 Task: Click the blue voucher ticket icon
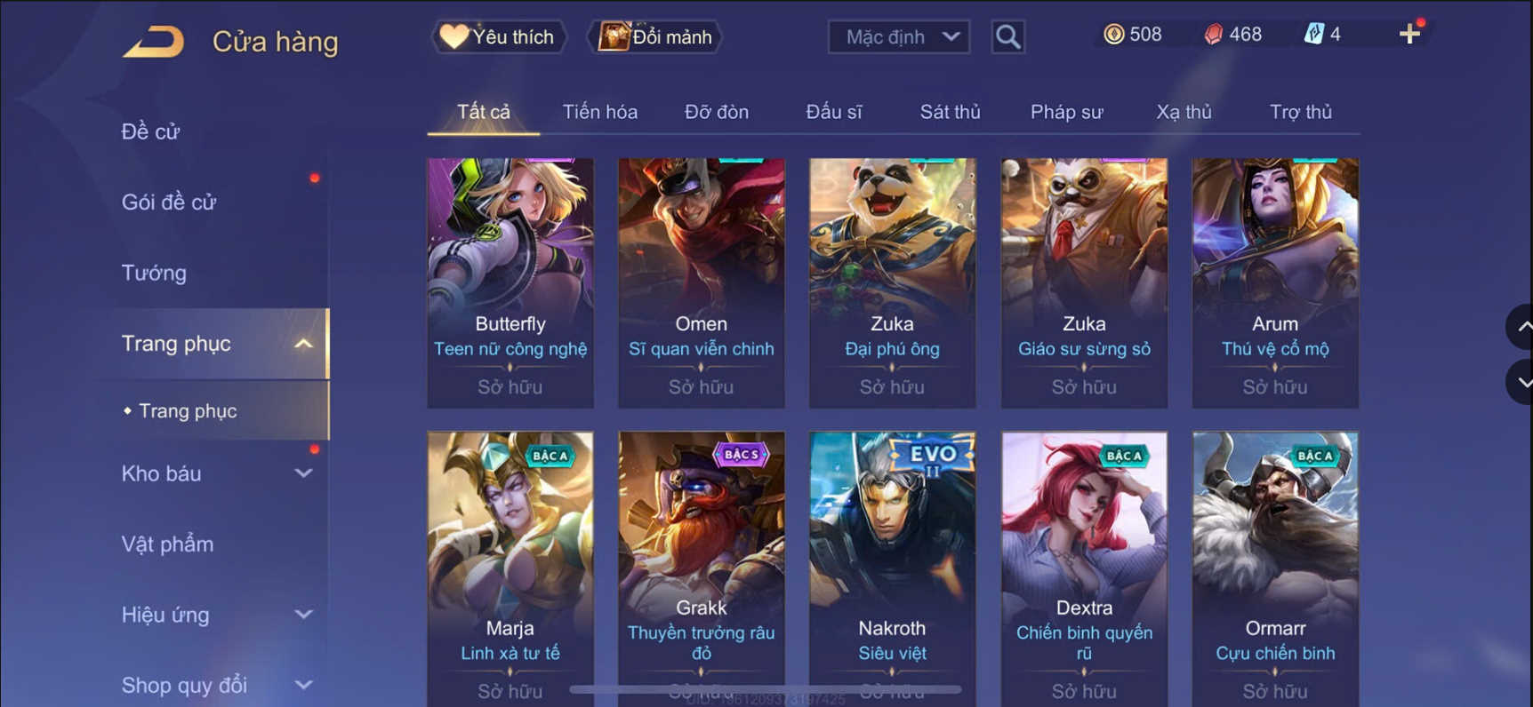1313,34
